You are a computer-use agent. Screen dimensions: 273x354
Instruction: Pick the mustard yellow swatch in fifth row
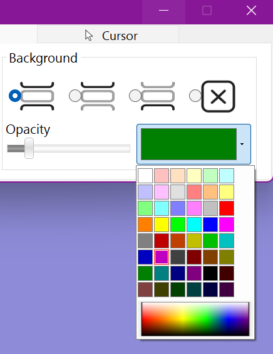point(194,241)
